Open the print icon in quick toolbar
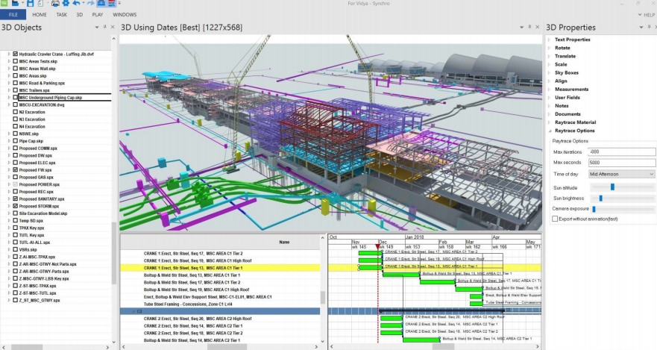The width and height of the screenshot is (657, 350). [55, 3]
